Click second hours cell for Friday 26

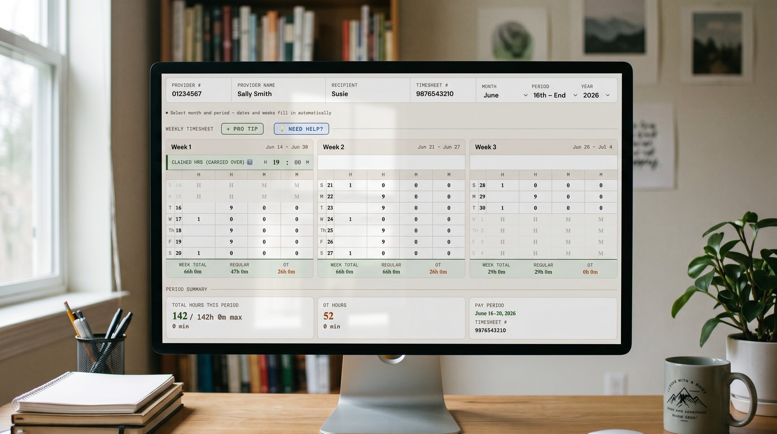click(x=383, y=242)
